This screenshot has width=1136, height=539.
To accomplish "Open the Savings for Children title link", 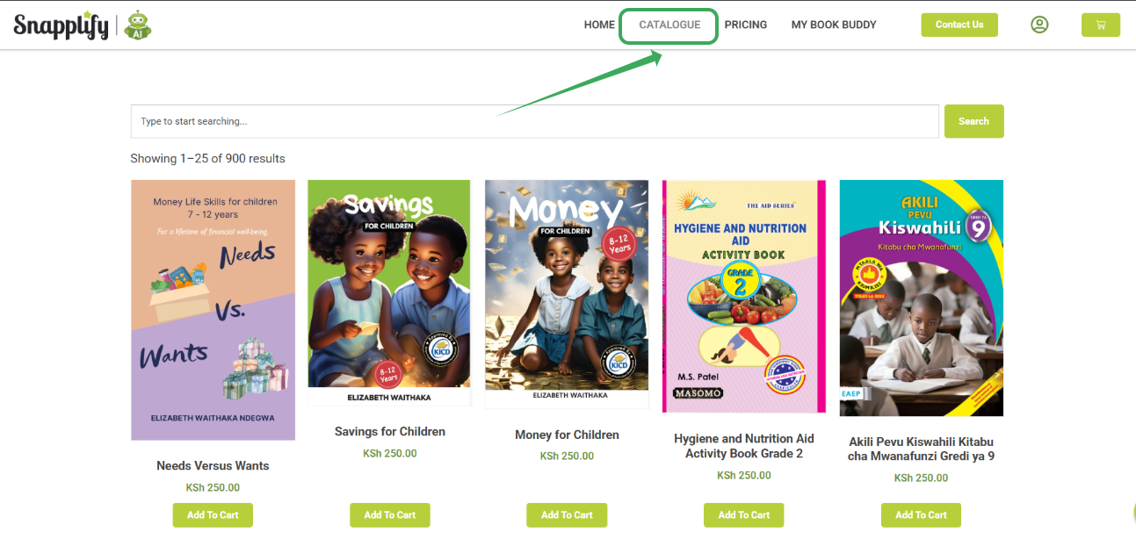I will pyautogui.click(x=390, y=432).
